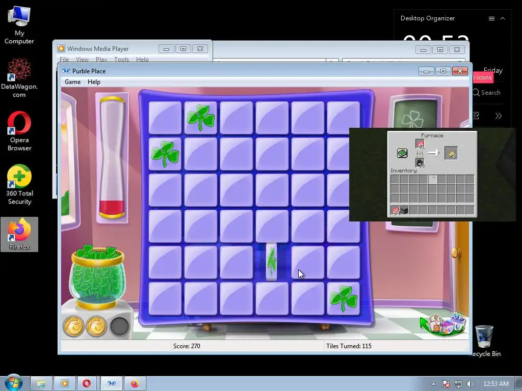Screen dimensions: 522x391
Task: Click the furnace fuel slot item
Action: coord(420,162)
